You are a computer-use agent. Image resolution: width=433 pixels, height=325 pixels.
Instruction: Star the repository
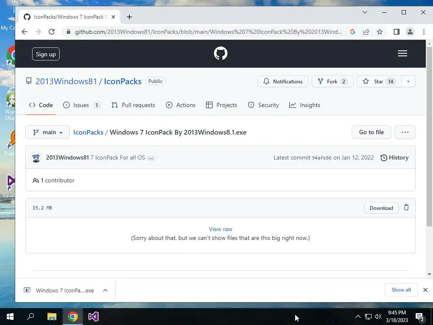click(379, 81)
